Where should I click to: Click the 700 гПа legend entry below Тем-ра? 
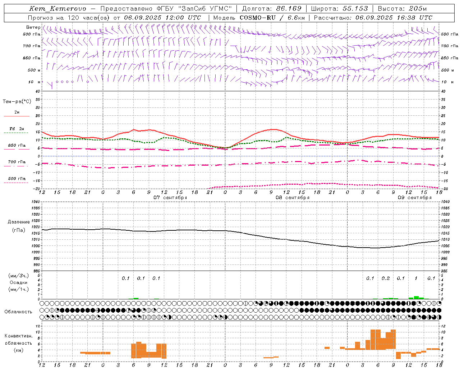click(x=17, y=162)
